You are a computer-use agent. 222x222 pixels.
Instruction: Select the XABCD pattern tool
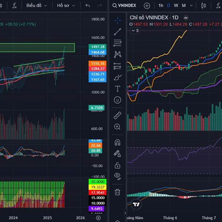click(118, 54)
